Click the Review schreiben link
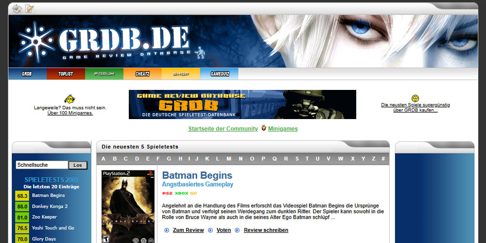The height and width of the screenshot is (243, 486). [266, 230]
